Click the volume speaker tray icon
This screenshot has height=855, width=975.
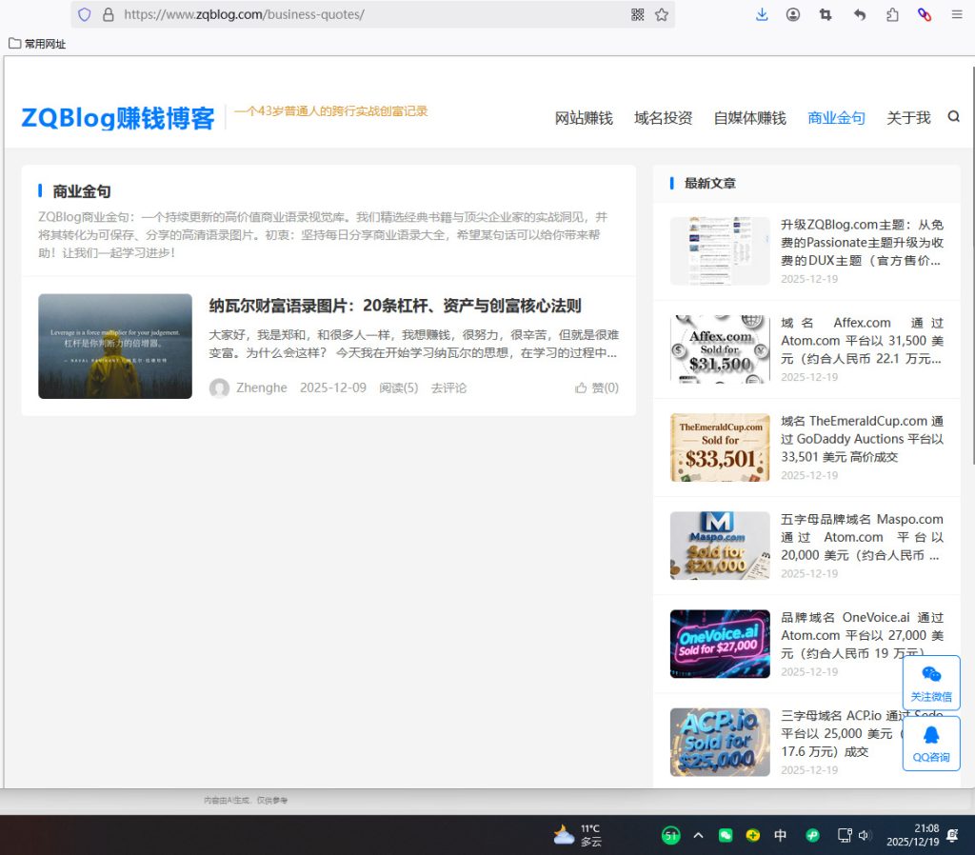(865, 835)
